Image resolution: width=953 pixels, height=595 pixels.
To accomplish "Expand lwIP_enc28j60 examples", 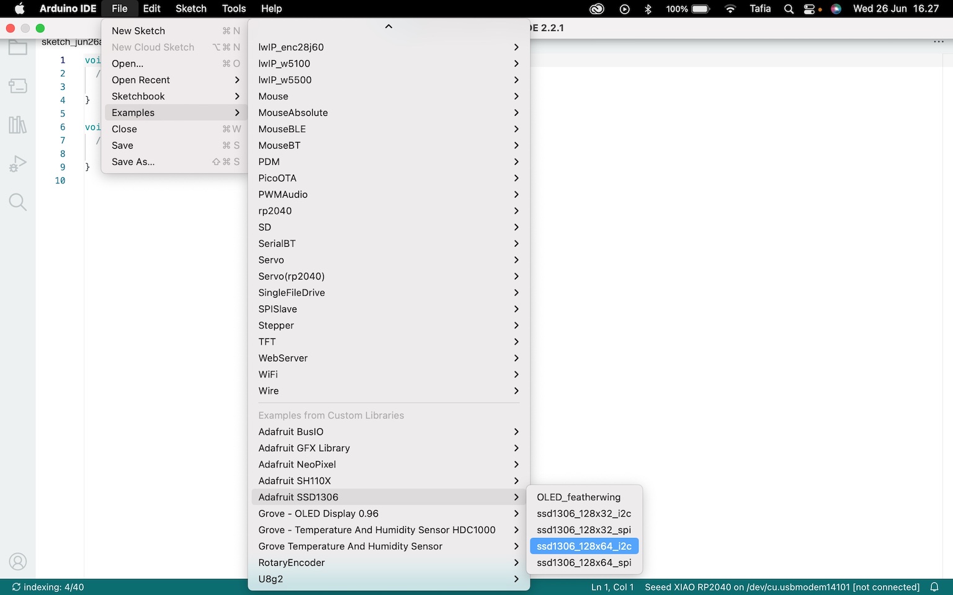I will click(x=389, y=47).
